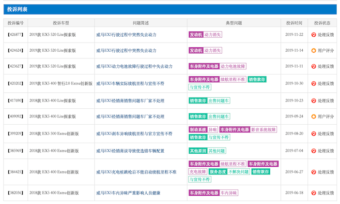
Task: Open '威马EX5刹车异响续航里程与官方宣传不符' link
Action: (x=134, y=133)
